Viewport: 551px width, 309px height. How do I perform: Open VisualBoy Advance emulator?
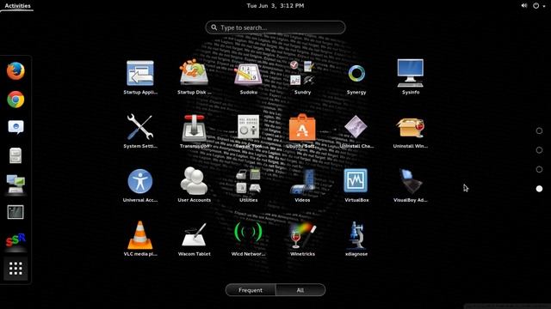tap(411, 181)
